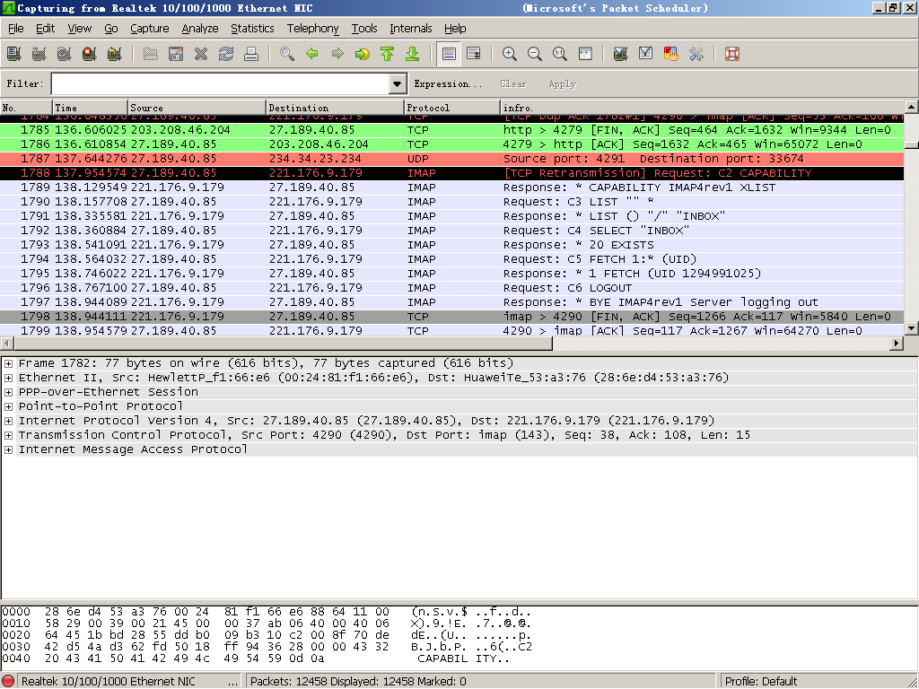Viewport: 919px width, 689px height.
Task: Click the resize all columns icon
Action: click(x=585, y=54)
